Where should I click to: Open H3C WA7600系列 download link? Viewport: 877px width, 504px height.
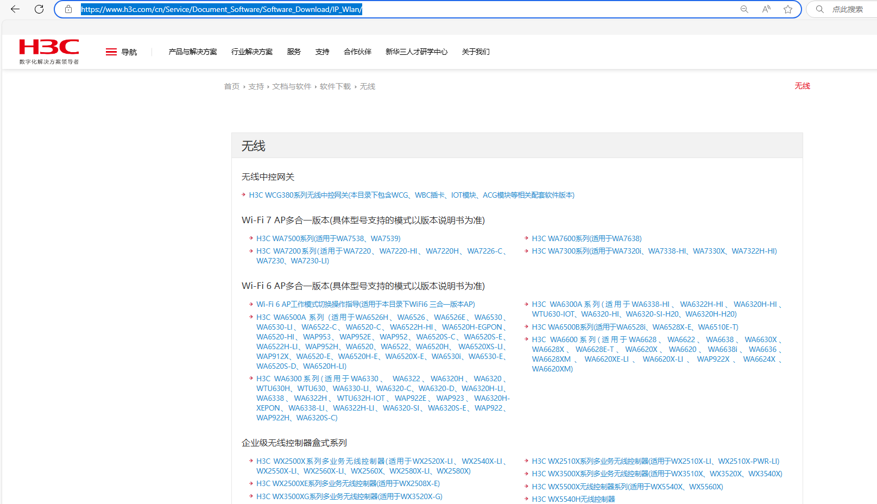pyautogui.click(x=587, y=238)
